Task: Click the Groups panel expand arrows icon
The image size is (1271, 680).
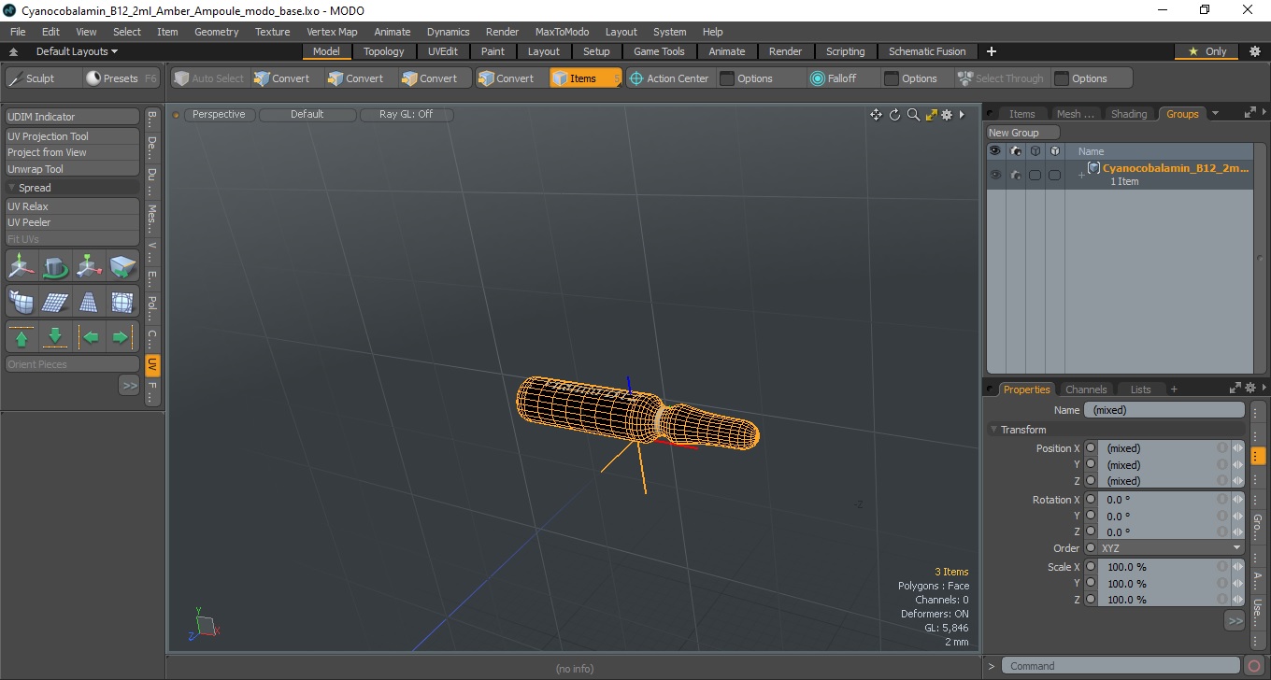Action: coord(1250,113)
